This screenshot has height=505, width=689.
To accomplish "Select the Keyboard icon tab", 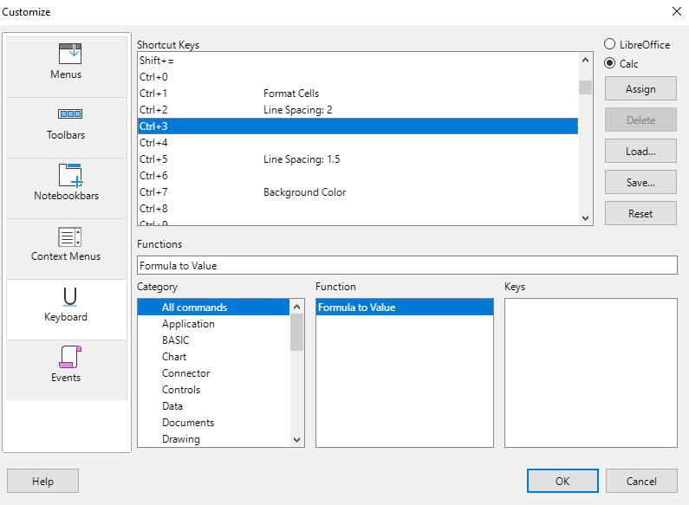I will (x=70, y=296).
